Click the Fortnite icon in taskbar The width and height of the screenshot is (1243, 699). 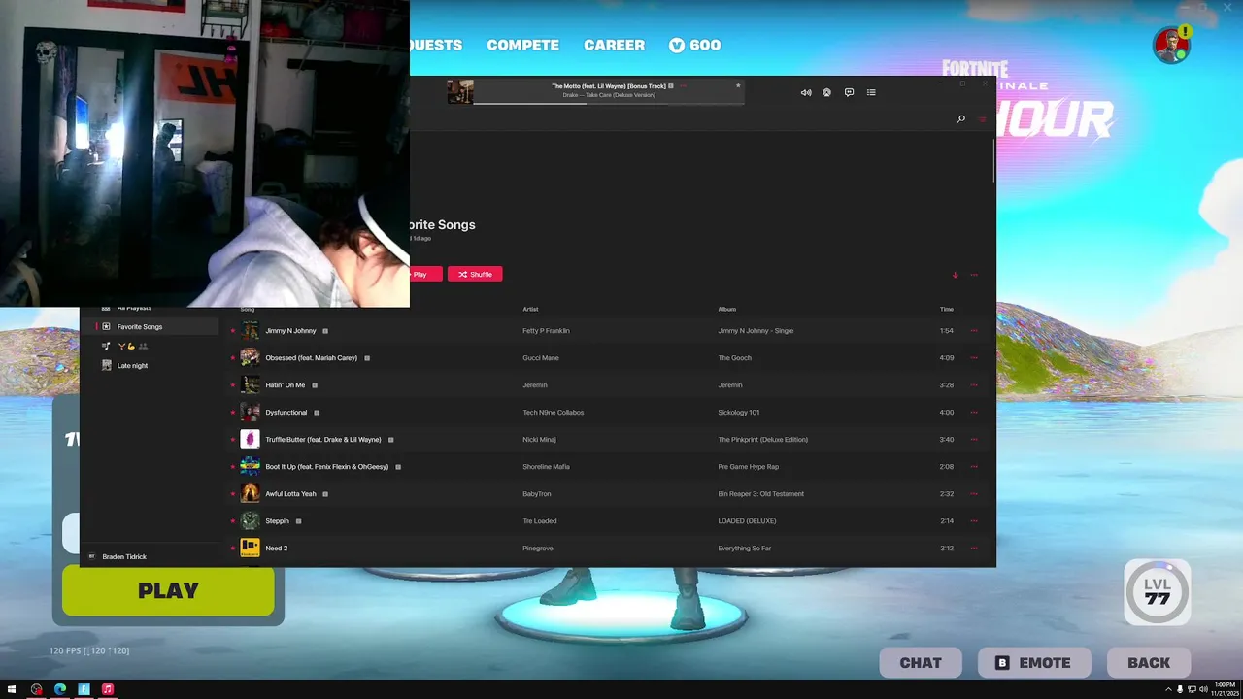coord(84,689)
